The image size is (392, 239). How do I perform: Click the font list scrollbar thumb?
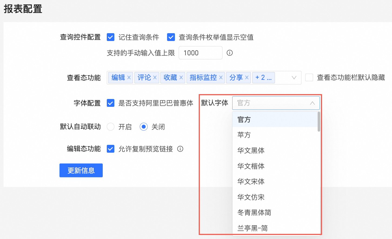319,122
